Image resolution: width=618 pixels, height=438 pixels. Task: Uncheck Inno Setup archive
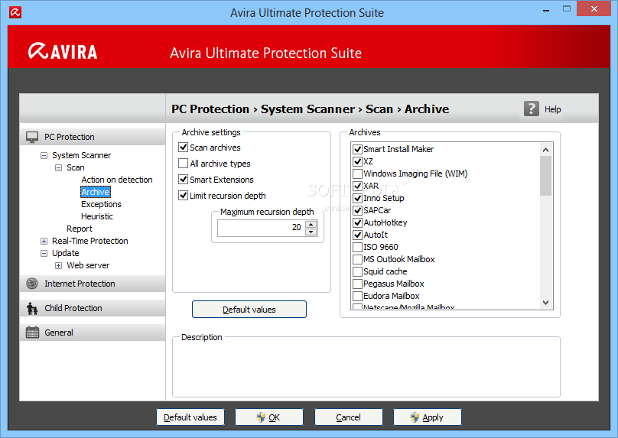(x=357, y=198)
